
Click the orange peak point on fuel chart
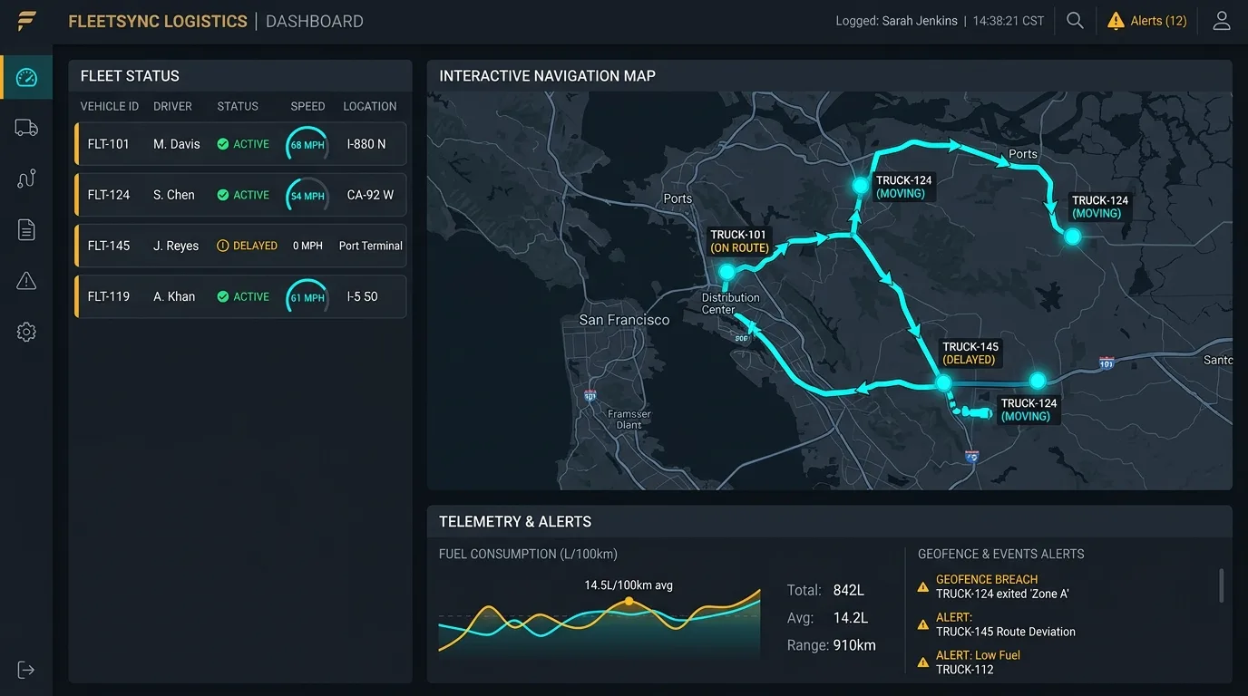coord(628,602)
